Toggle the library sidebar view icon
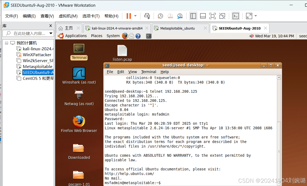Screen dimensions: 307x186 point(193,16)
